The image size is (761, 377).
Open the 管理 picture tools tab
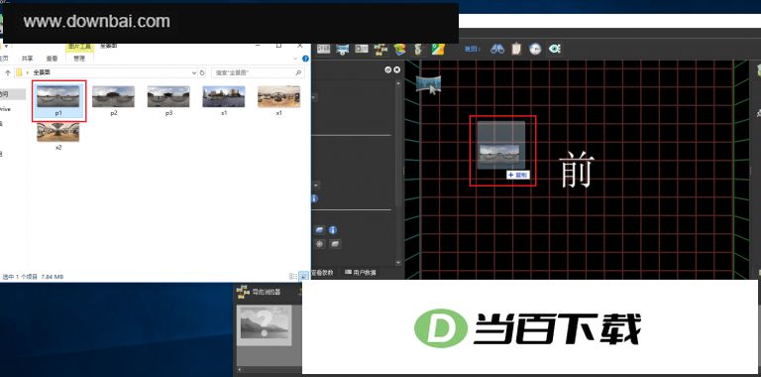(79, 59)
